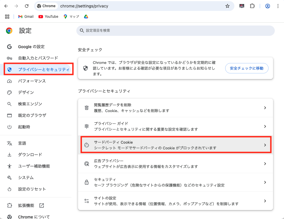Image resolution: width=284 pixels, height=219 pixels.
Task: Open the Google Drive bookmark icon
Action: pos(86,17)
